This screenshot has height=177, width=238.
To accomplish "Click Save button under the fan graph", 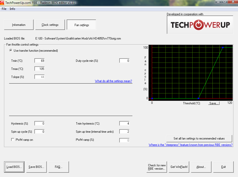I will [x=214, y=103].
